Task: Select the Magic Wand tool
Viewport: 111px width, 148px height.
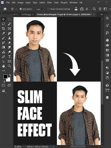Action: tap(9, 24)
